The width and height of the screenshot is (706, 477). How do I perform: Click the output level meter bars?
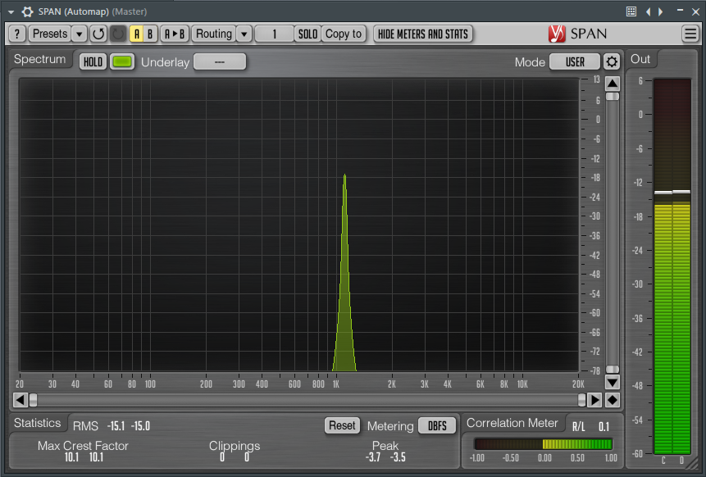click(x=672, y=266)
